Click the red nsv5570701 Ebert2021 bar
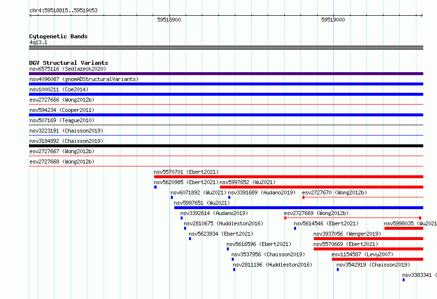Image resolution: width=437 pixels, height=299 pixels. (289, 177)
